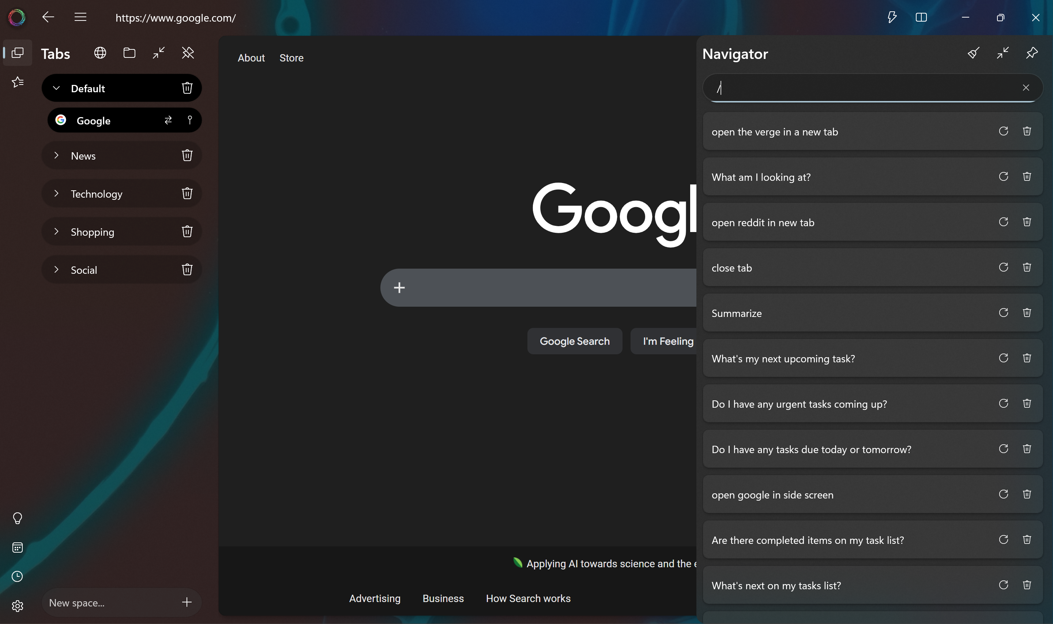Delete 'Do I have any urgent tasks' prompt
Image resolution: width=1053 pixels, height=624 pixels.
(1027, 404)
